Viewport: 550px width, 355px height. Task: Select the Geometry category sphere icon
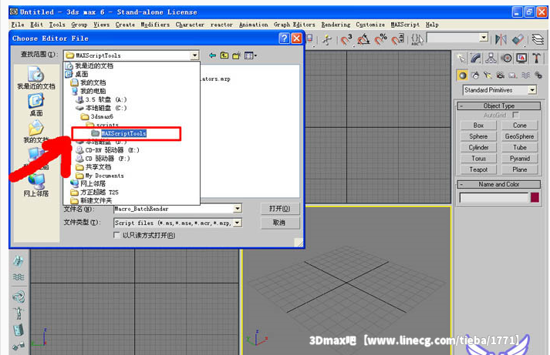[x=463, y=75]
